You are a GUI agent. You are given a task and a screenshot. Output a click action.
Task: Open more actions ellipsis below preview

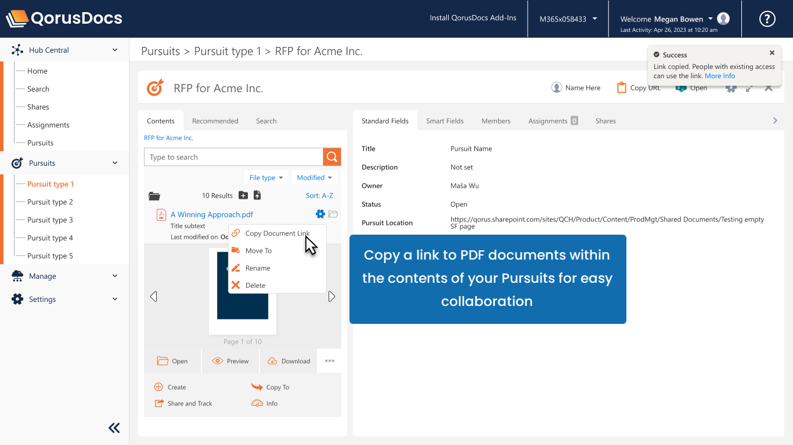330,361
